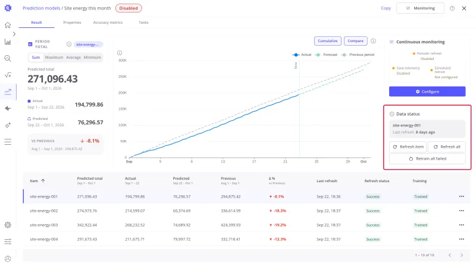The image size is (476, 267).
Task: Open more options for site-energy-003 row
Action: pos(462,225)
